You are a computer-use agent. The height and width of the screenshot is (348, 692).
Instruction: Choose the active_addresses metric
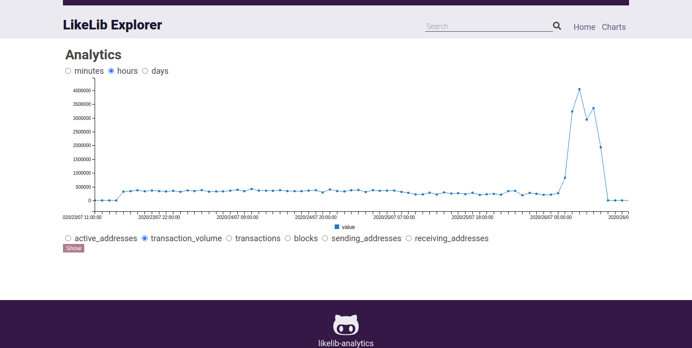click(x=68, y=238)
